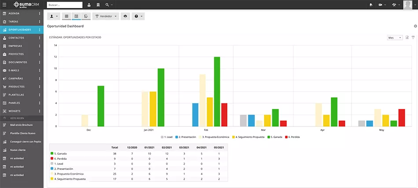Image resolution: width=418 pixels, height=188 pixels.
Task: Open Widgets three-dot options
Action: click(x=40, y=111)
